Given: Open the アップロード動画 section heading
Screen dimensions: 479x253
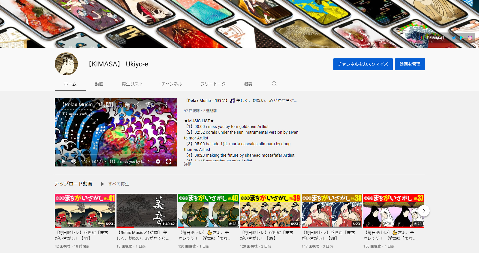Looking at the screenshot, I should pos(74,184).
